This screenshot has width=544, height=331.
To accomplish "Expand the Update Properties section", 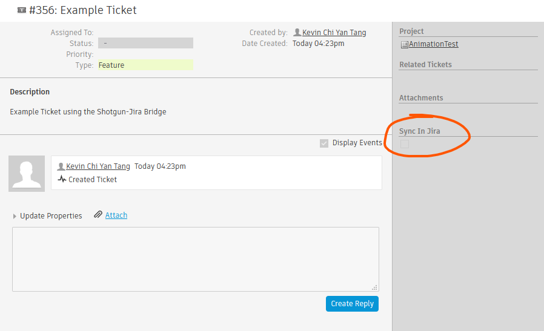I will [x=15, y=216].
